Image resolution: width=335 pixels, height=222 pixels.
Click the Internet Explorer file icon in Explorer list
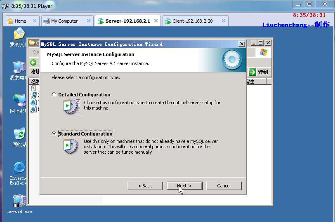point(34,102)
